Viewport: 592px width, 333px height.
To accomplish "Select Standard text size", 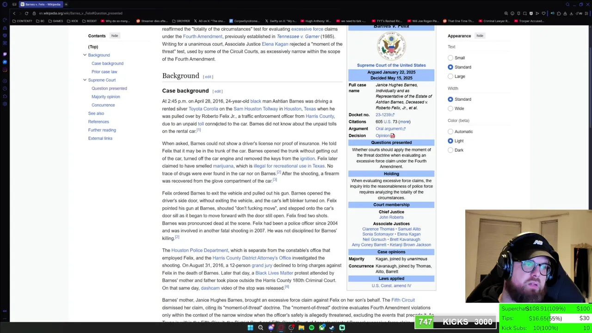I will (x=450, y=67).
